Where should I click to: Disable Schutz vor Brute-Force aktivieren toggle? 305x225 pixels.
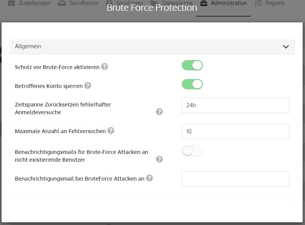[x=192, y=65]
